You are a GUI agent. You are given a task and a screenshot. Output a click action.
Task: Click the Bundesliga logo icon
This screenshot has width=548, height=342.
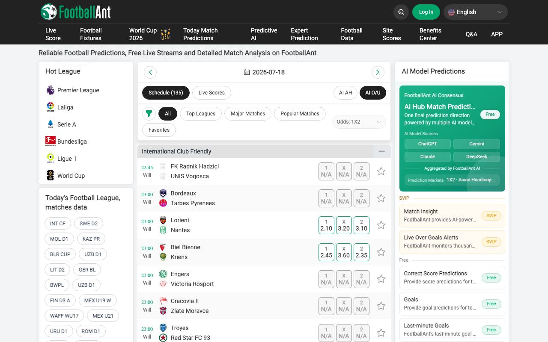coord(51,141)
